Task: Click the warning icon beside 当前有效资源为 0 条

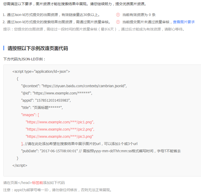Action: pyautogui.click(x=118, y=15)
